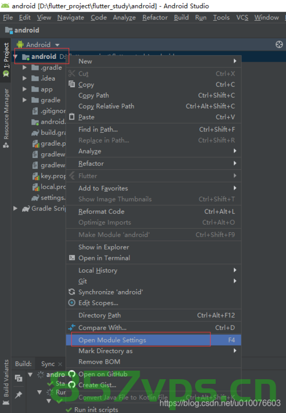Choose Copy Relative Path

click(x=153, y=106)
